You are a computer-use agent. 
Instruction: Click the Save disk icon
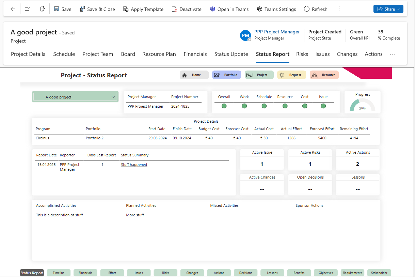57,9
